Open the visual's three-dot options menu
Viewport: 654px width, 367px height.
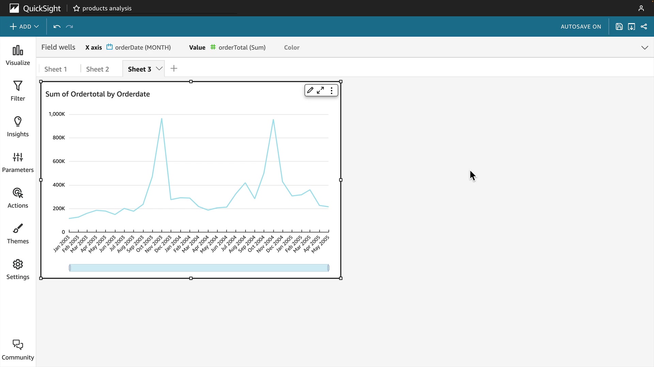[x=331, y=90]
